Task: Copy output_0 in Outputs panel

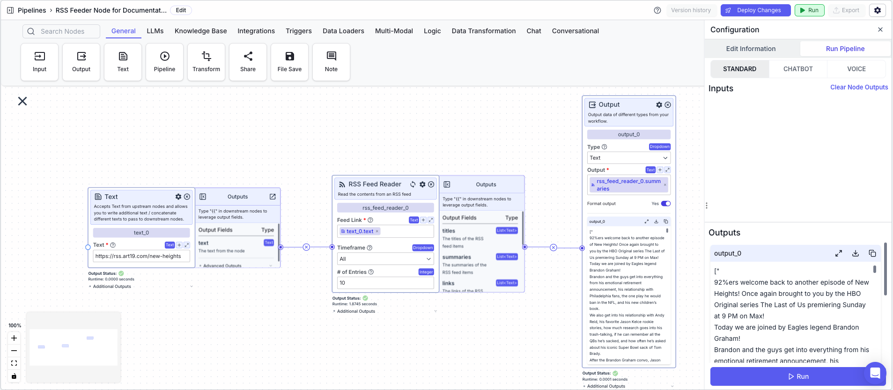Action: pyautogui.click(x=872, y=253)
